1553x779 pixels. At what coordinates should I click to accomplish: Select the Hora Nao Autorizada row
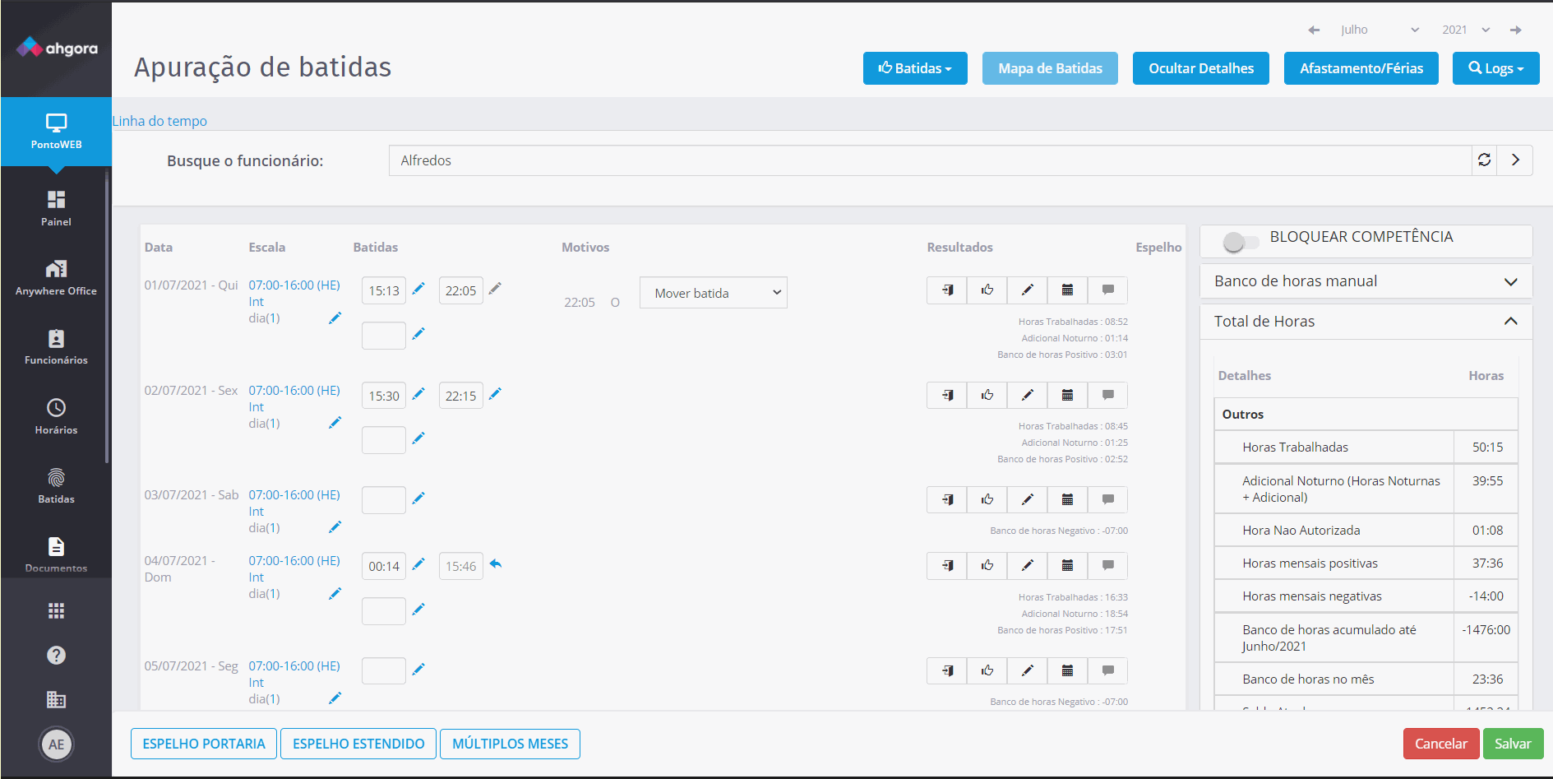[1366, 531]
